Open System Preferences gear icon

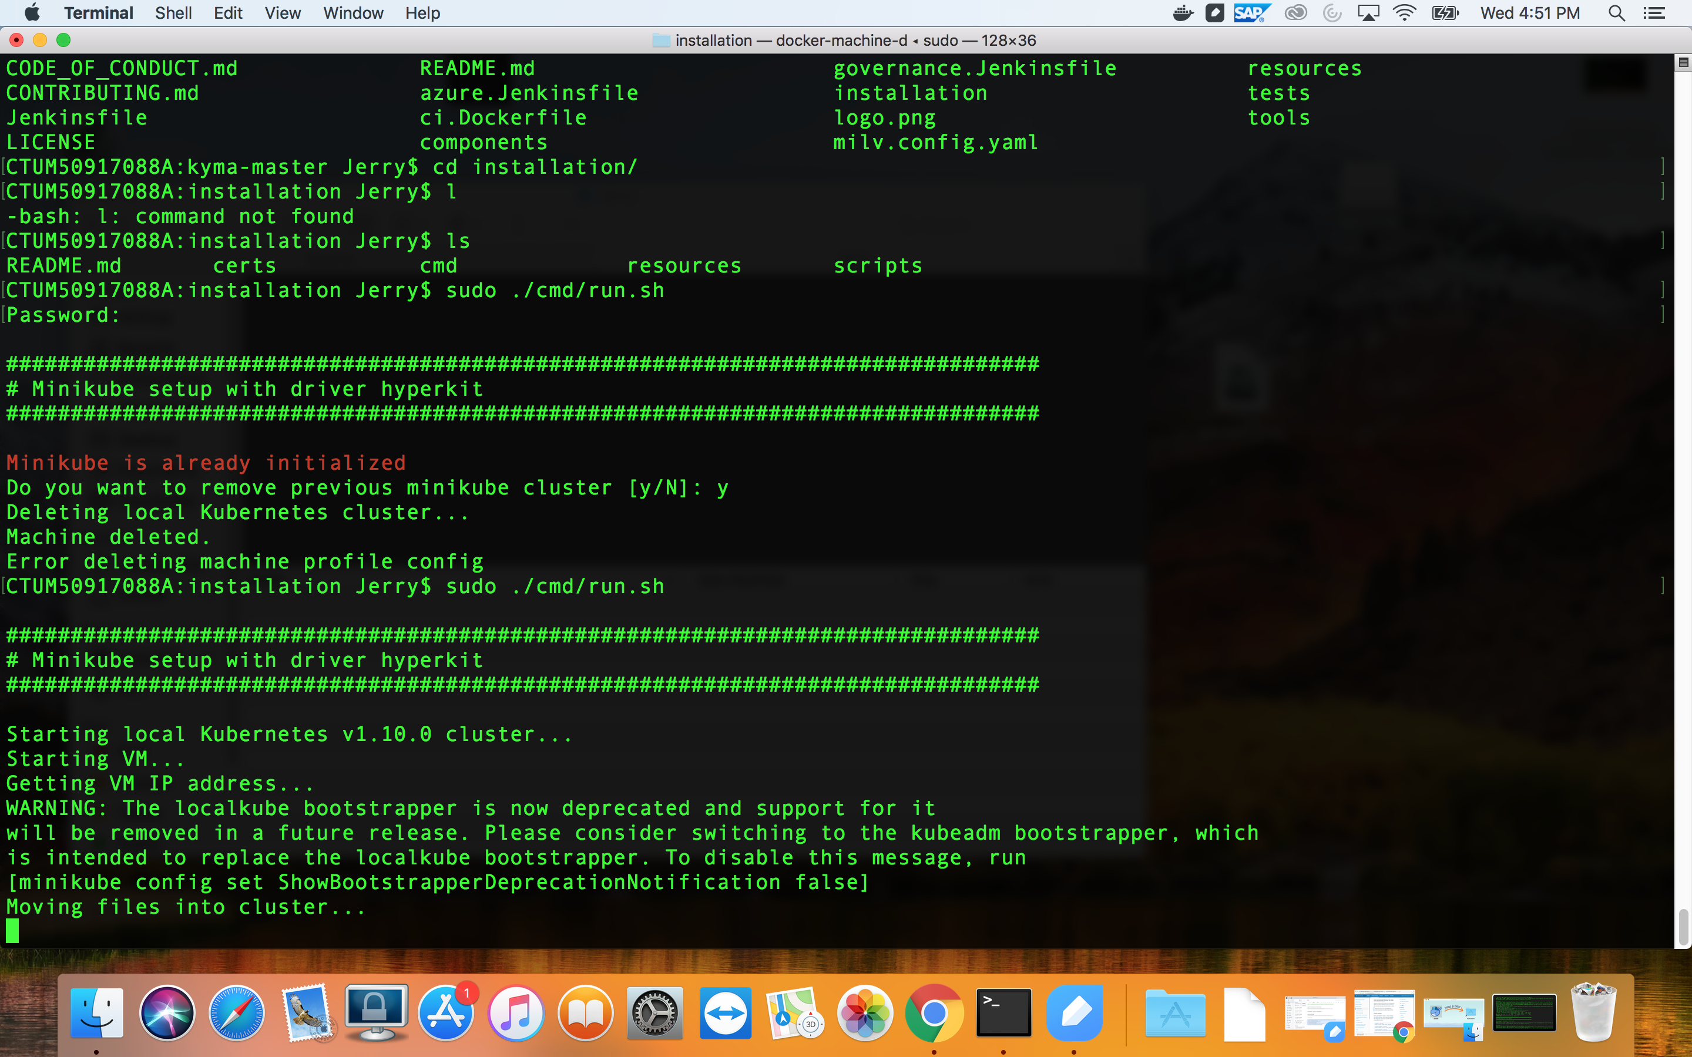click(x=654, y=1012)
